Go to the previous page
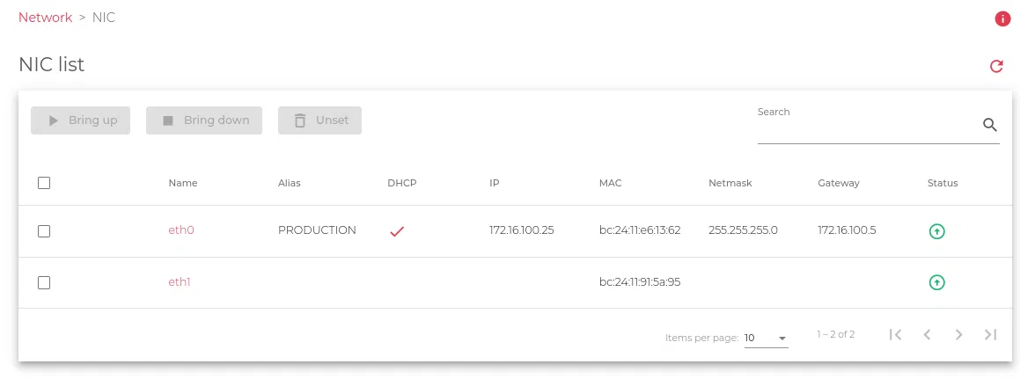The width and height of the screenshot is (1020, 379). click(x=927, y=334)
